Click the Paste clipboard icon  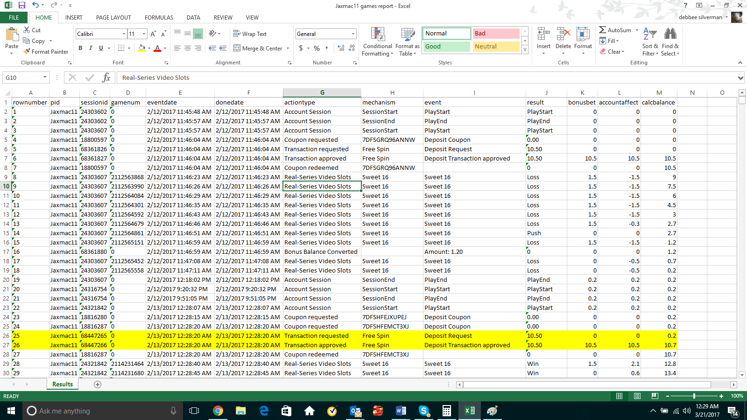tap(12, 34)
